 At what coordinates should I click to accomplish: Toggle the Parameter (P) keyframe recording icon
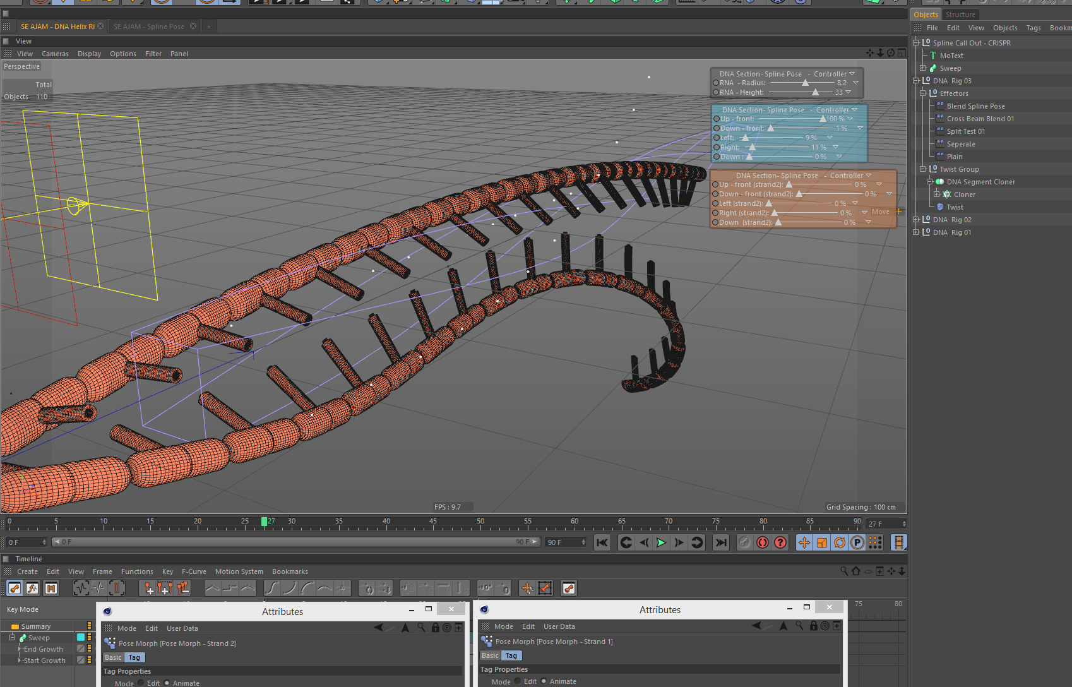[857, 542]
